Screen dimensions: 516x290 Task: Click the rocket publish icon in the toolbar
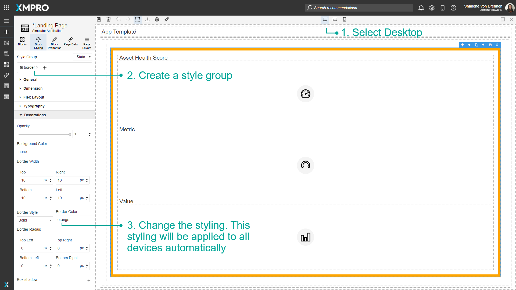[167, 19]
